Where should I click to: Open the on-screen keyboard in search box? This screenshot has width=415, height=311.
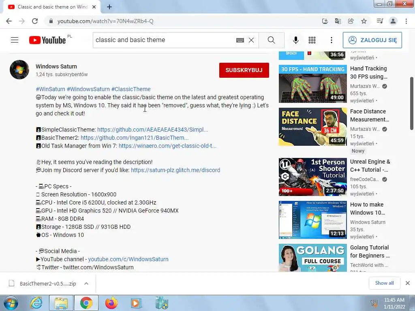(x=240, y=40)
